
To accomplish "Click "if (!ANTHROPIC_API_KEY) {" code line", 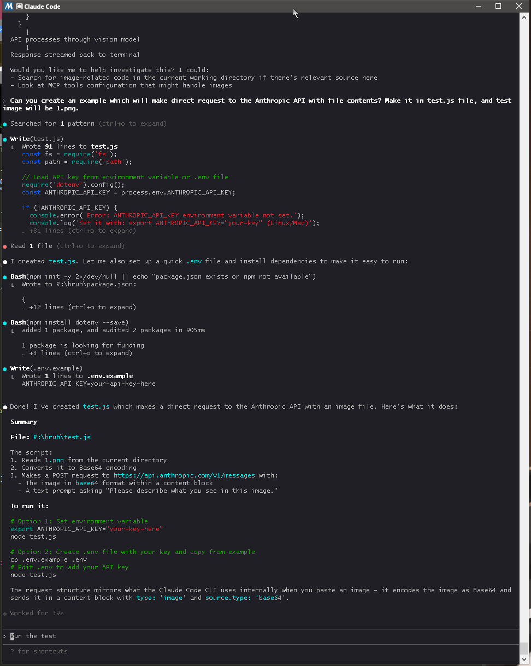I will click(69, 208).
